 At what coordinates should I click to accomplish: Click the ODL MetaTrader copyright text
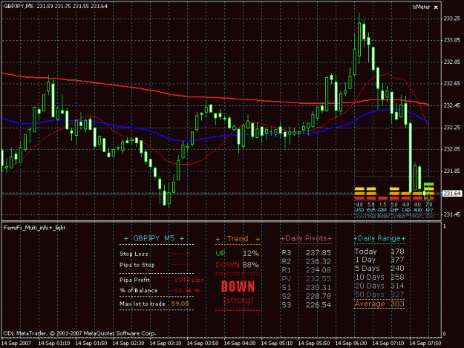coord(79,333)
